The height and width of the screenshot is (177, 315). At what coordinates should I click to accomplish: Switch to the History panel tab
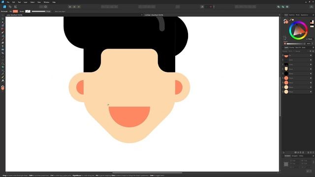[301, 156]
